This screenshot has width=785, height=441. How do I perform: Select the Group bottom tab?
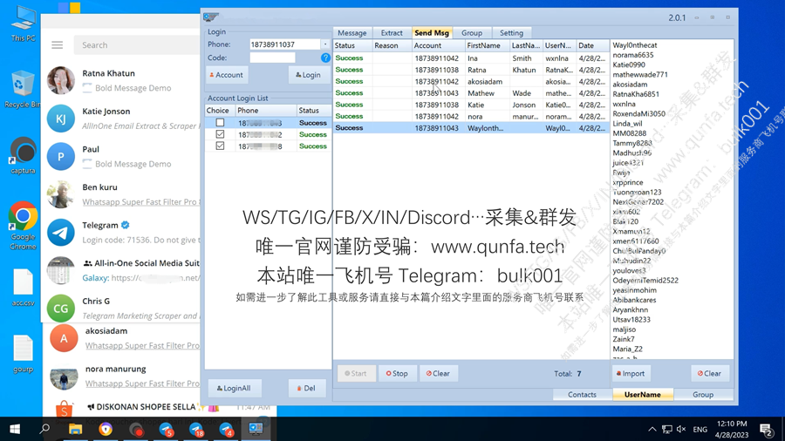(x=703, y=395)
